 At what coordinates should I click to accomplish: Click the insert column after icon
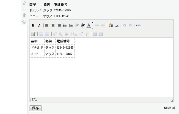pyautogui.click(x=81, y=34)
